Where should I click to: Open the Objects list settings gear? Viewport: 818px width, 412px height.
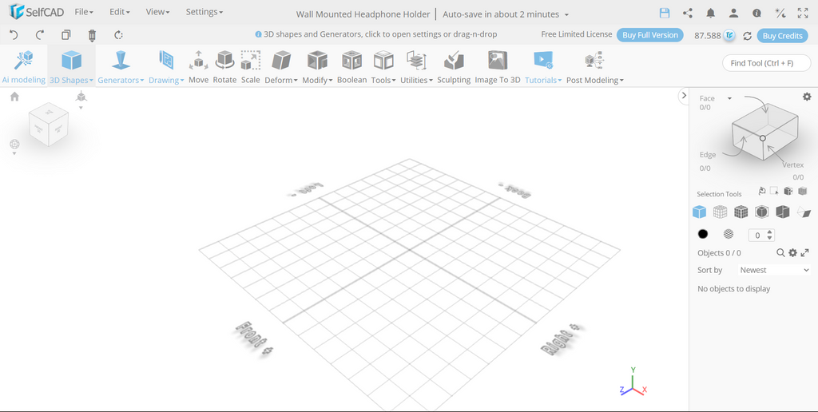pyautogui.click(x=792, y=252)
